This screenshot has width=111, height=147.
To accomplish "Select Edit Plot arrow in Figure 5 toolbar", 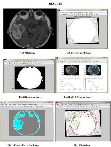I will point(68,107).
